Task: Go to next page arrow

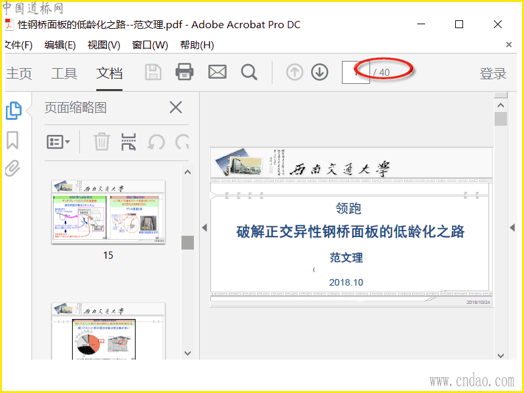Action: pyautogui.click(x=320, y=72)
